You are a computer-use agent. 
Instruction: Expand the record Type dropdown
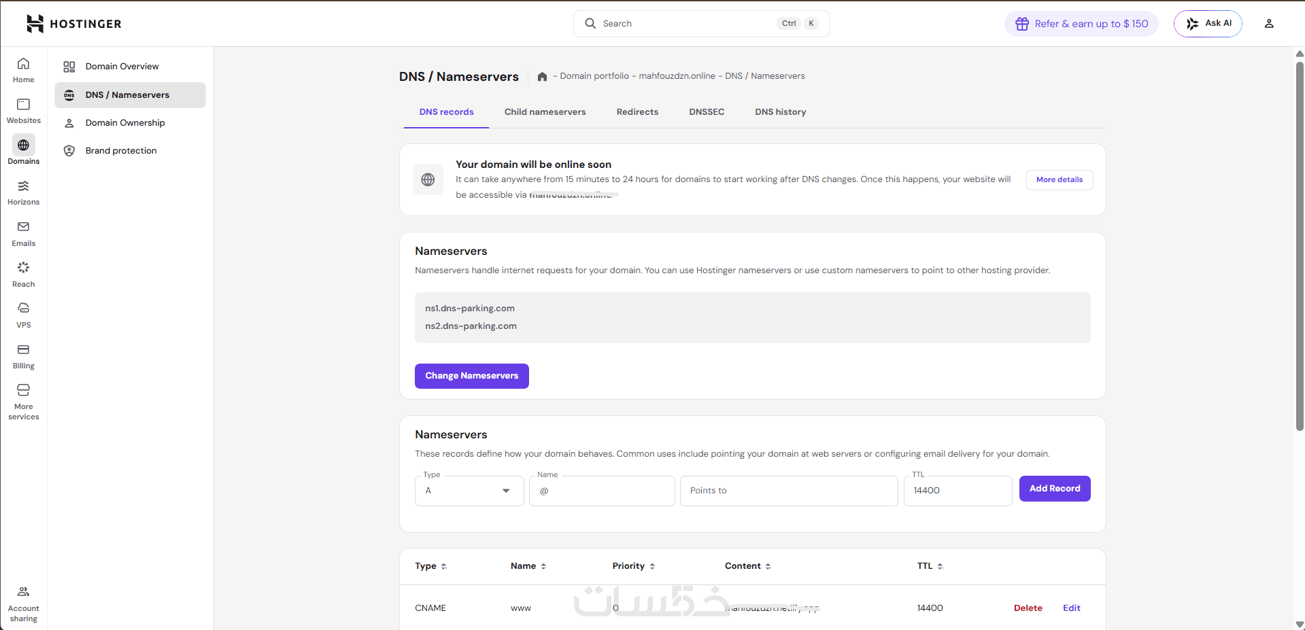click(x=469, y=491)
